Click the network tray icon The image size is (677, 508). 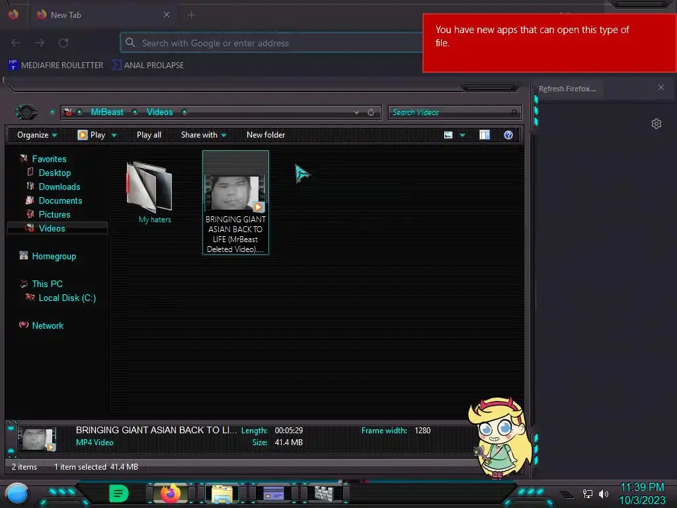coord(588,493)
